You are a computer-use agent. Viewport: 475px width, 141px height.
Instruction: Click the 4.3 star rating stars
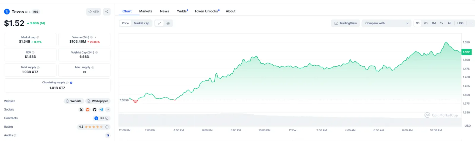[x=94, y=127]
